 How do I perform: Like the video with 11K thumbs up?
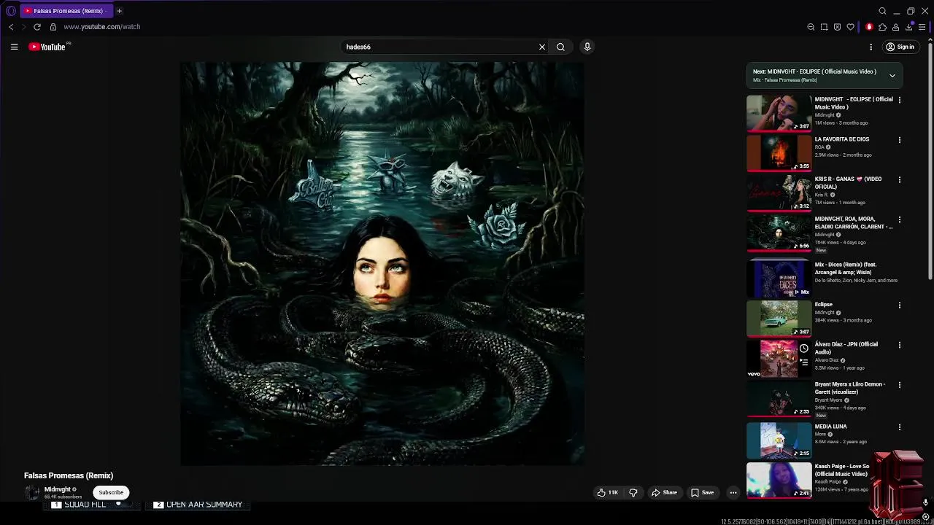pos(607,493)
